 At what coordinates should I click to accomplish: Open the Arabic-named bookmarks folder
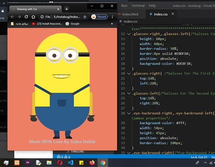20,24
